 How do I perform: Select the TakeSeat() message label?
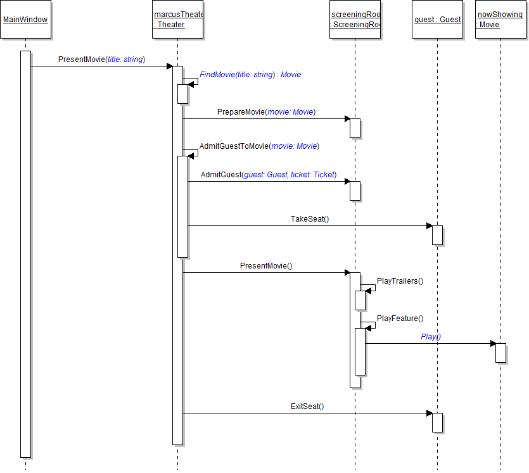[310, 219]
